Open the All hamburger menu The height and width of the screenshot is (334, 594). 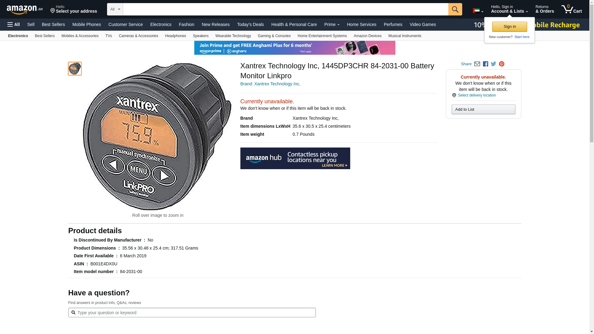tap(14, 24)
